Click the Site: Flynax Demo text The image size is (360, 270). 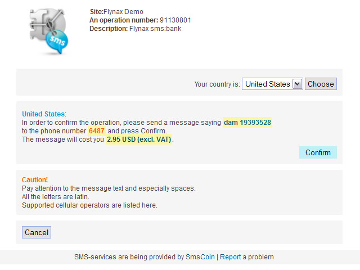[x=116, y=12]
